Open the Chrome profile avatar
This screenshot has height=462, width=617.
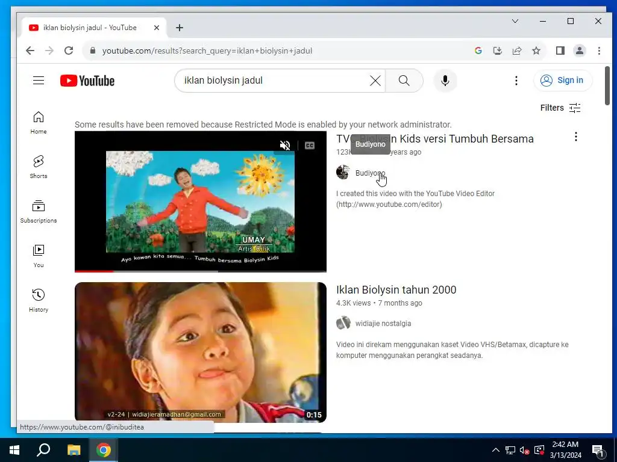580,51
